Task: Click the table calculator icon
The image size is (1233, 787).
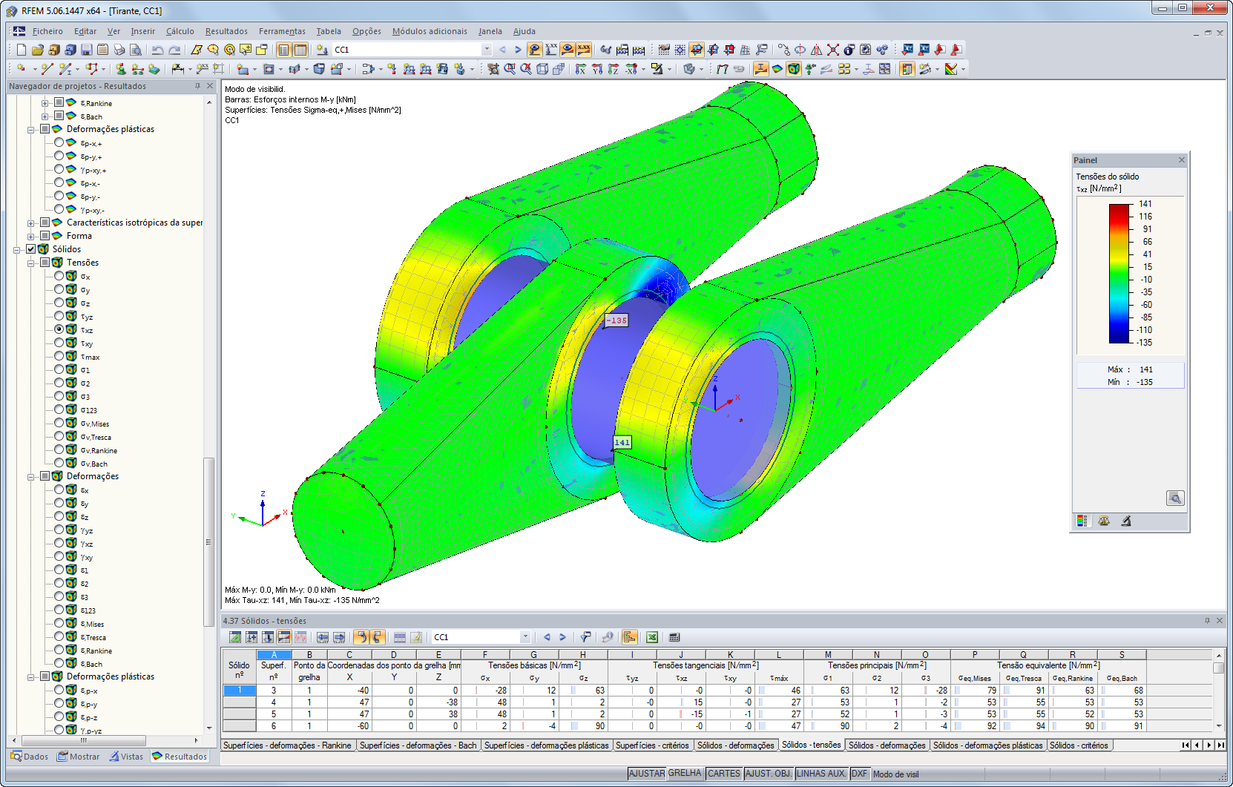Action: point(674,637)
